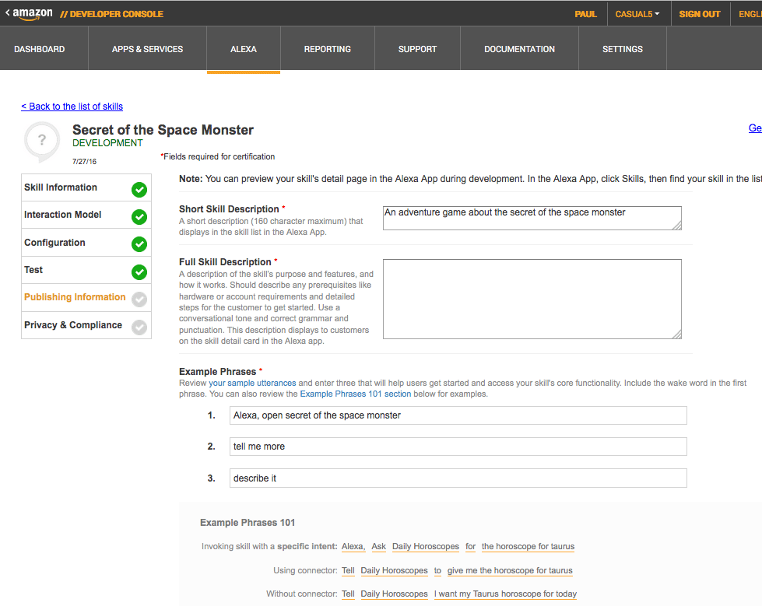This screenshot has height=606, width=762.
Task: Edit the Short Skill Description field
Action: 532,218
